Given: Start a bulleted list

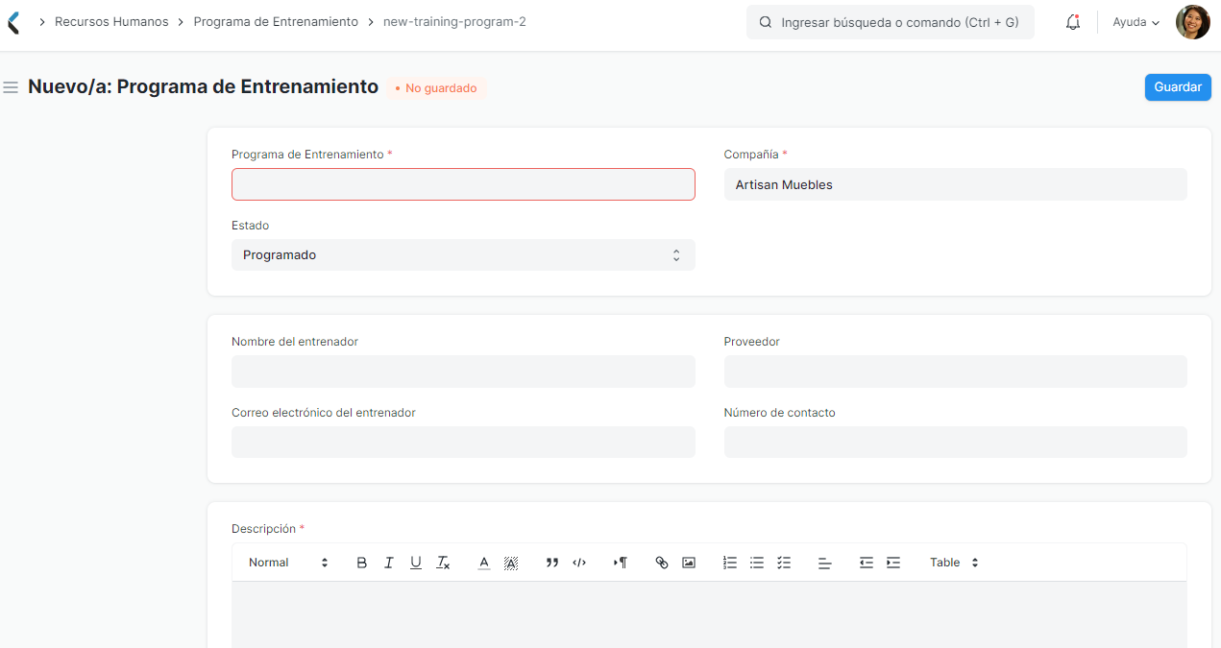Looking at the screenshot, I should click(x=757, y=563).
